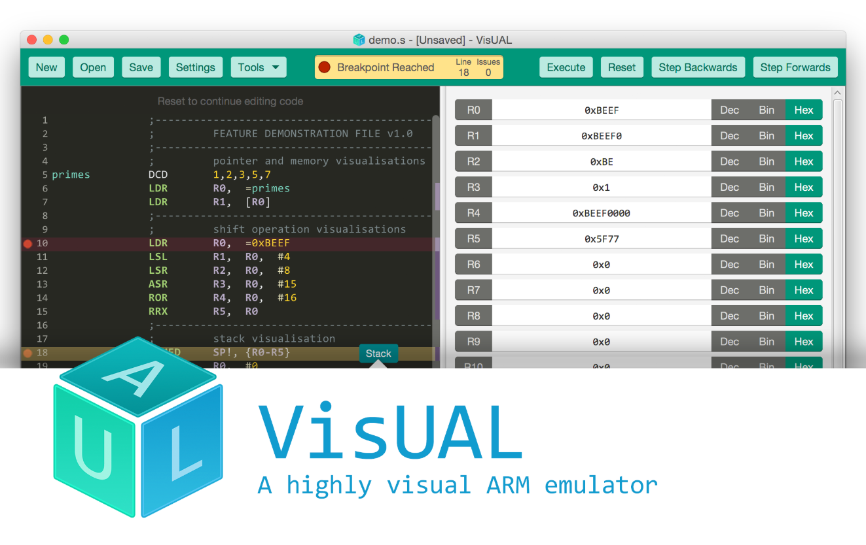Save the file with the Save button
This screenshot has width=866, height=545.
[141, 67]
